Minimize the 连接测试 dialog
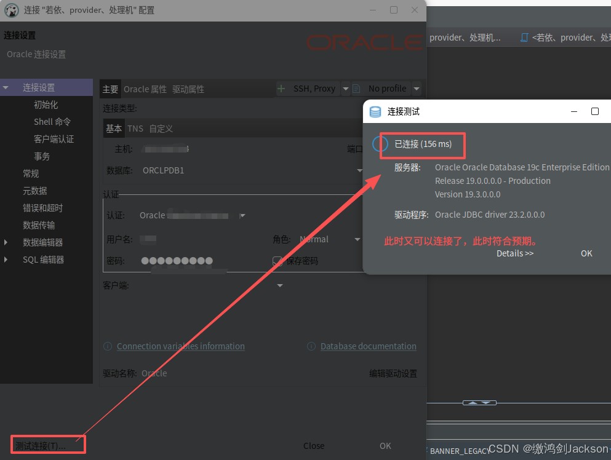The height and width of the screenshot is (460, 611). 574,111
